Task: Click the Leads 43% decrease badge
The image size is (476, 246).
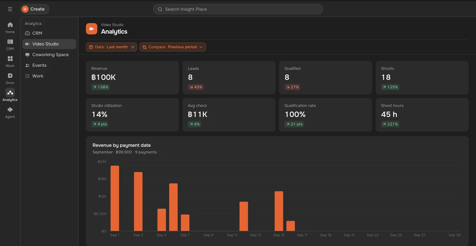Action: [x=196, y=87]
